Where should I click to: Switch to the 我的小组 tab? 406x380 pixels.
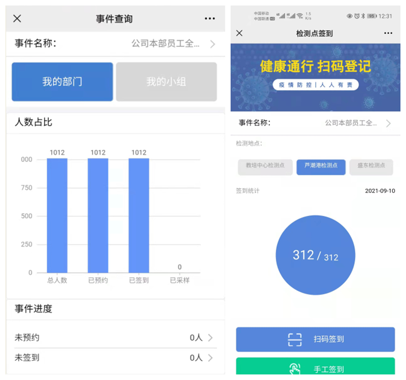click(166, 82)
